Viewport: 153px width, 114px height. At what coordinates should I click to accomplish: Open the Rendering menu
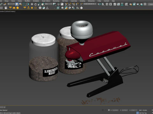pyautogui.click(x=56, y=1)
